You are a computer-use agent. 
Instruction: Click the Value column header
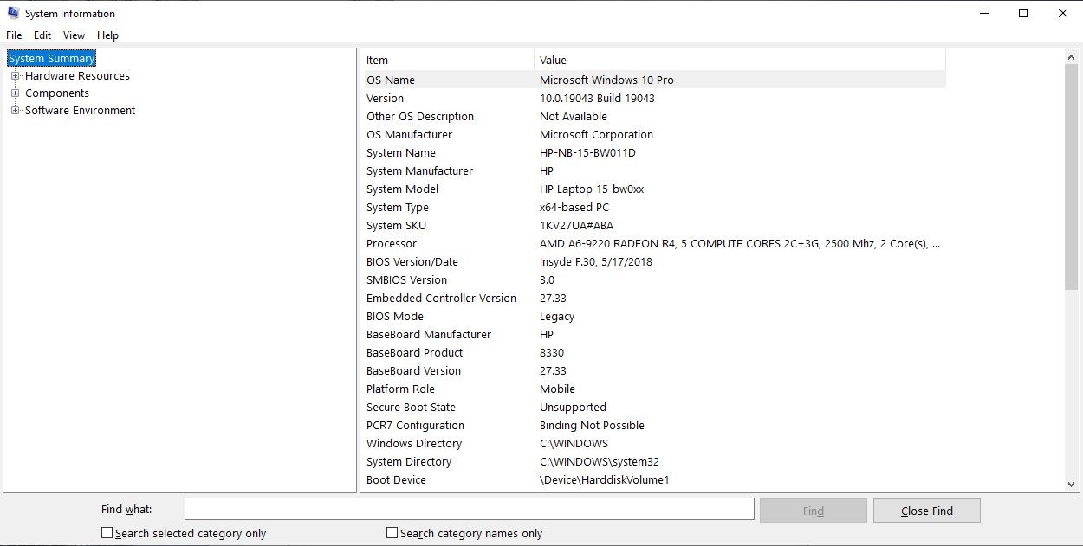tap(739, 60)
